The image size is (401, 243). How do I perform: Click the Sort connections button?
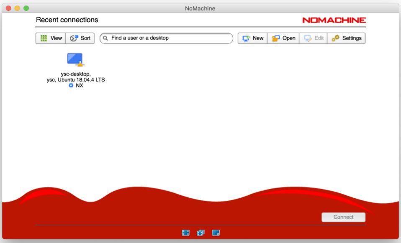pos(80,38)
